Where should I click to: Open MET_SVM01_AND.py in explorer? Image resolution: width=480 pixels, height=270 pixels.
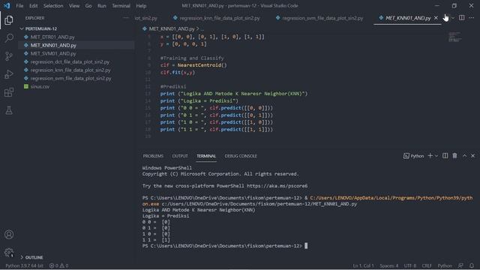click(53, 53)
